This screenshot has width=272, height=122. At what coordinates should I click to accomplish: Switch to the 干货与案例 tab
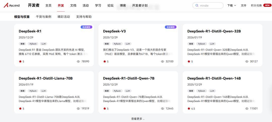pyautogui.click(x=43, y=17)
